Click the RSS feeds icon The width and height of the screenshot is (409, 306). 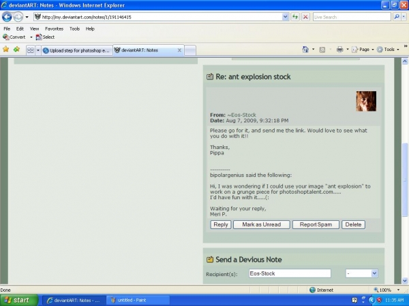322,50
